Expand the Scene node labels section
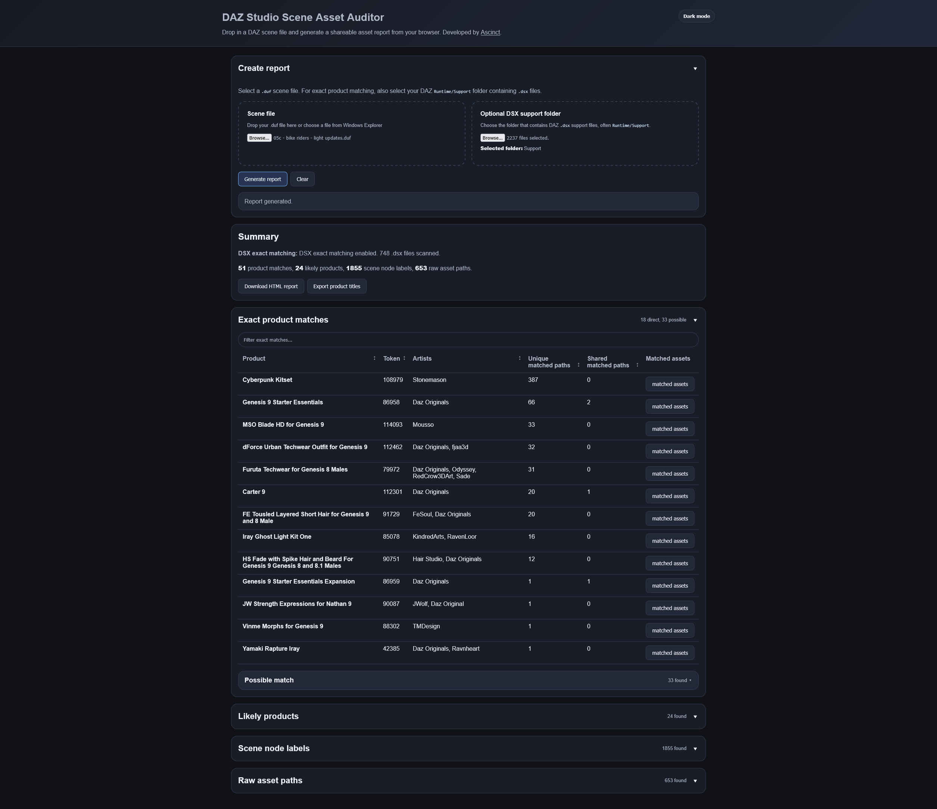 point(695,749)
